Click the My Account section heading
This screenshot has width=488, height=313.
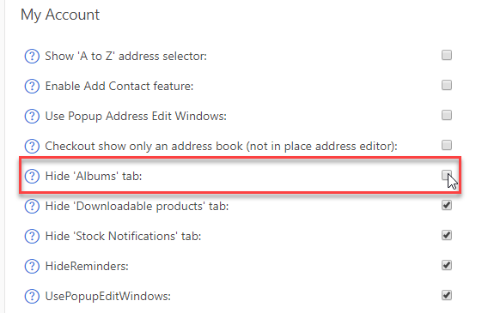pos(60,15)
